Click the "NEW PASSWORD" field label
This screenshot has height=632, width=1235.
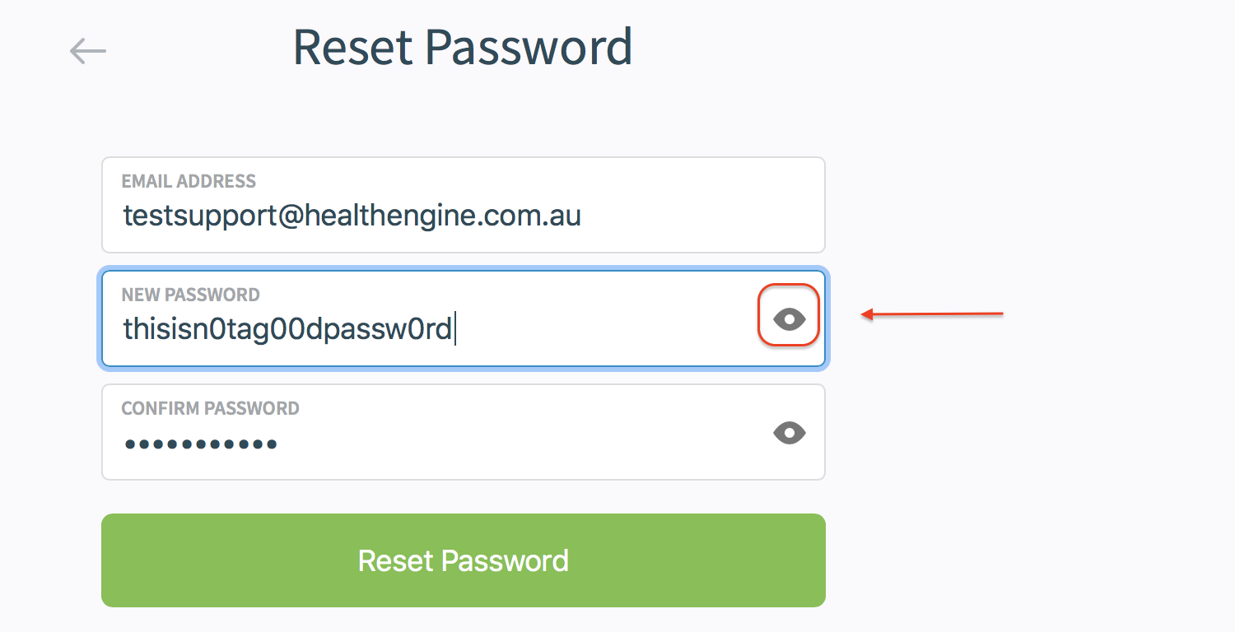190,295
